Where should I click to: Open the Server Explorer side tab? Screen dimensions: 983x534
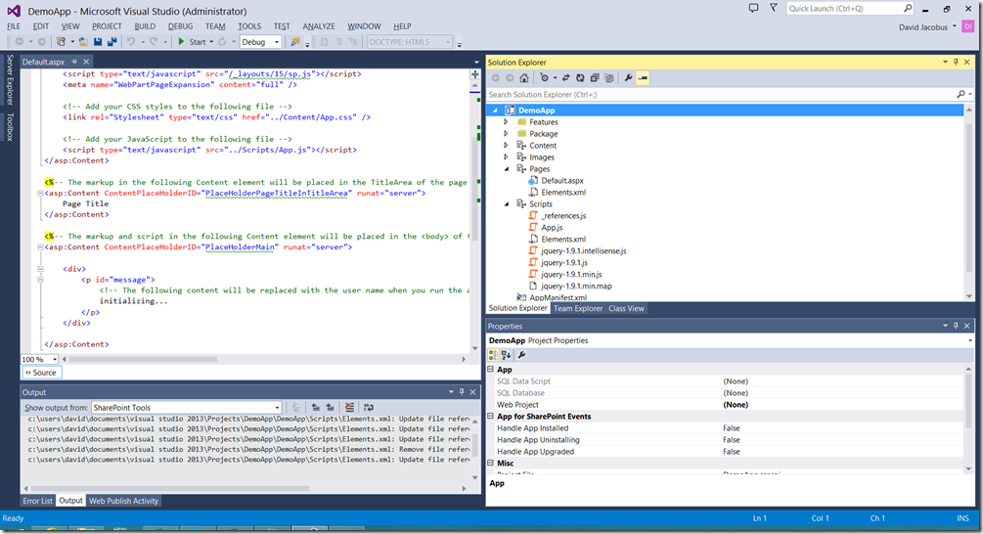pyautogui.click(x=10, y=80)
